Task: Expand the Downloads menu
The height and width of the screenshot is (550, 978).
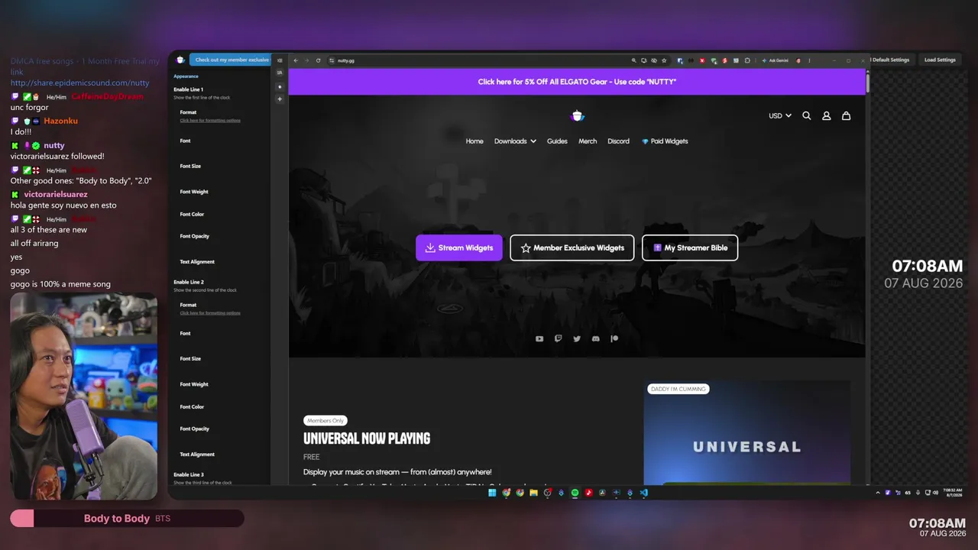Action: [515, 141]
